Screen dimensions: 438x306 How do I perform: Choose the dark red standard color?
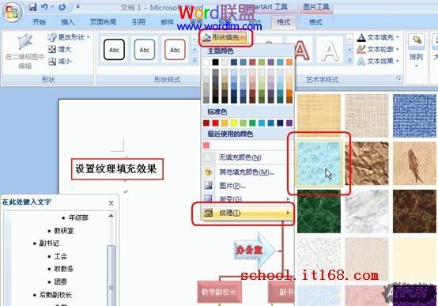[206, 123]
